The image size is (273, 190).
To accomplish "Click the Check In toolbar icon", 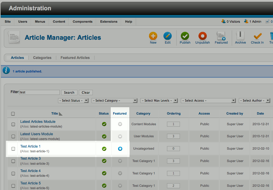I will [x=257, y=36].
